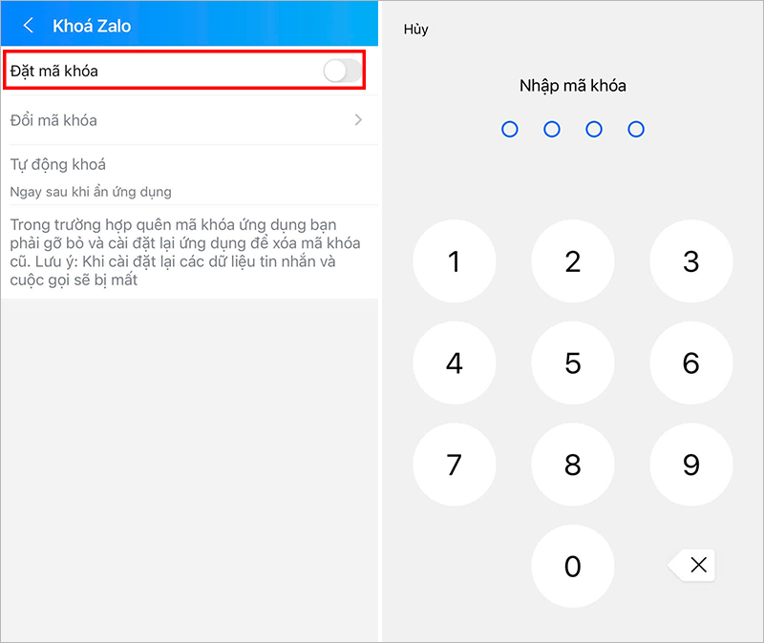The image size is (764, 643).
Task: Tap digit 4 on the keypad
Action: tap(455, 363)
